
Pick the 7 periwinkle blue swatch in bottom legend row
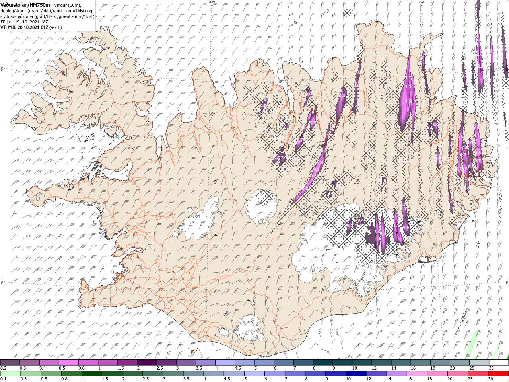pos(295,374)
